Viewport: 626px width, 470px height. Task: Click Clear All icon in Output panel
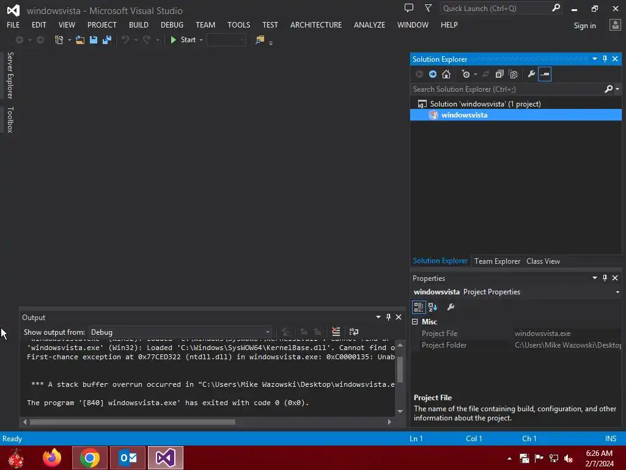coord(336,332)
